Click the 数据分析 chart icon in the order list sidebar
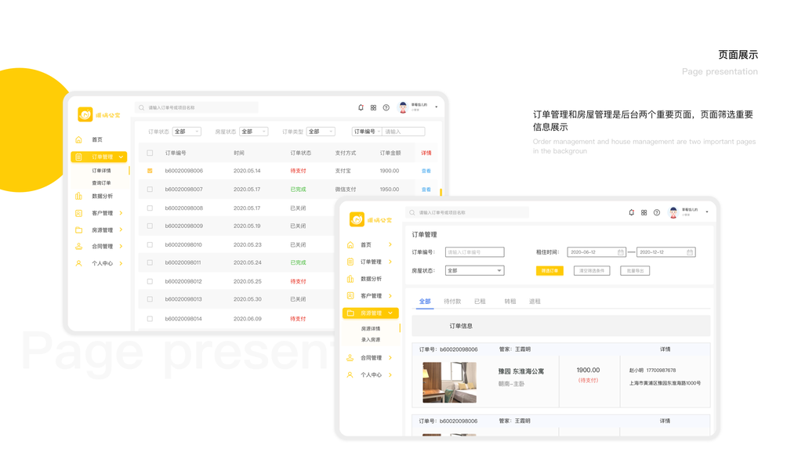The height and width of the screenshot is (470, 805). point(78,196)
